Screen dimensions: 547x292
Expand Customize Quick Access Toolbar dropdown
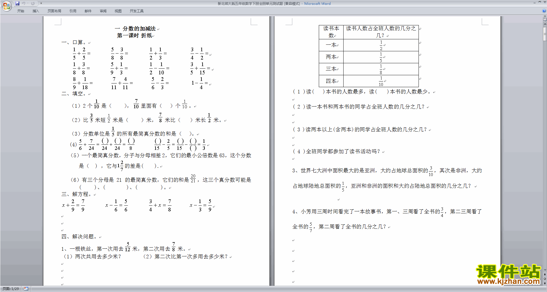pyautogui.click(x=41, y=3)
